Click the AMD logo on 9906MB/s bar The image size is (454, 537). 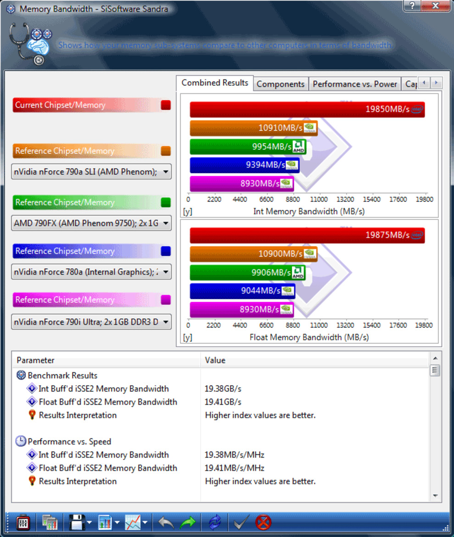(x=297, y=272)
